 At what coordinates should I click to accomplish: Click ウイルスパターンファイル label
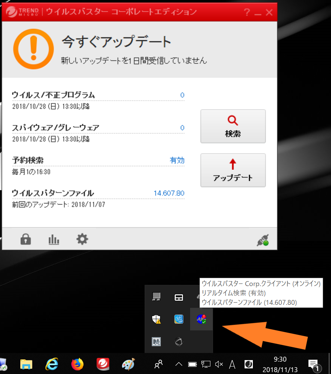53,193
